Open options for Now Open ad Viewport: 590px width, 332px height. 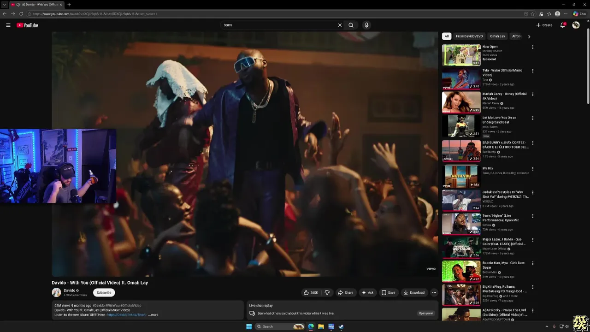pyautogui.click(x=532, y=47)
